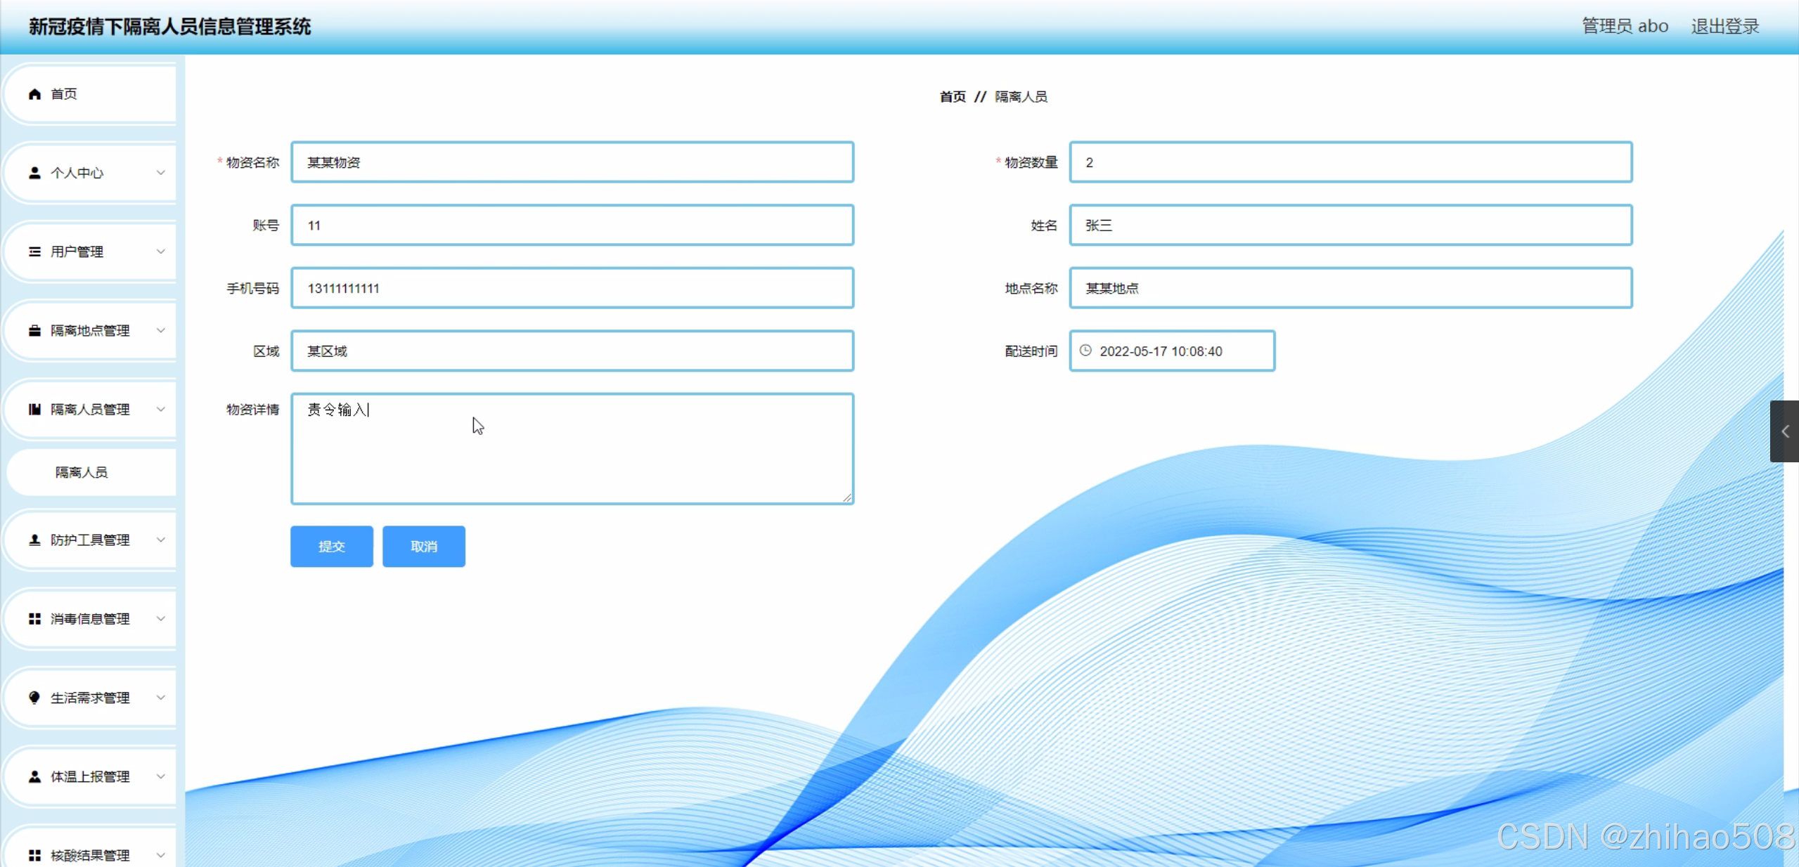1799x867 pixels.
Task: Expand the 体温上报管理 chevron
Action: click(160, 776)
